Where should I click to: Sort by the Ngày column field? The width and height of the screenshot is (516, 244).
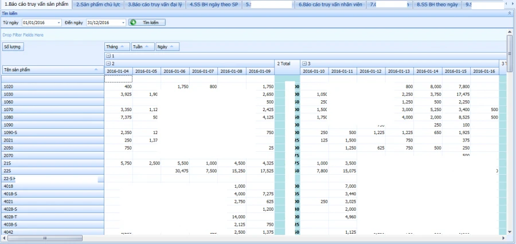(167, 47)
